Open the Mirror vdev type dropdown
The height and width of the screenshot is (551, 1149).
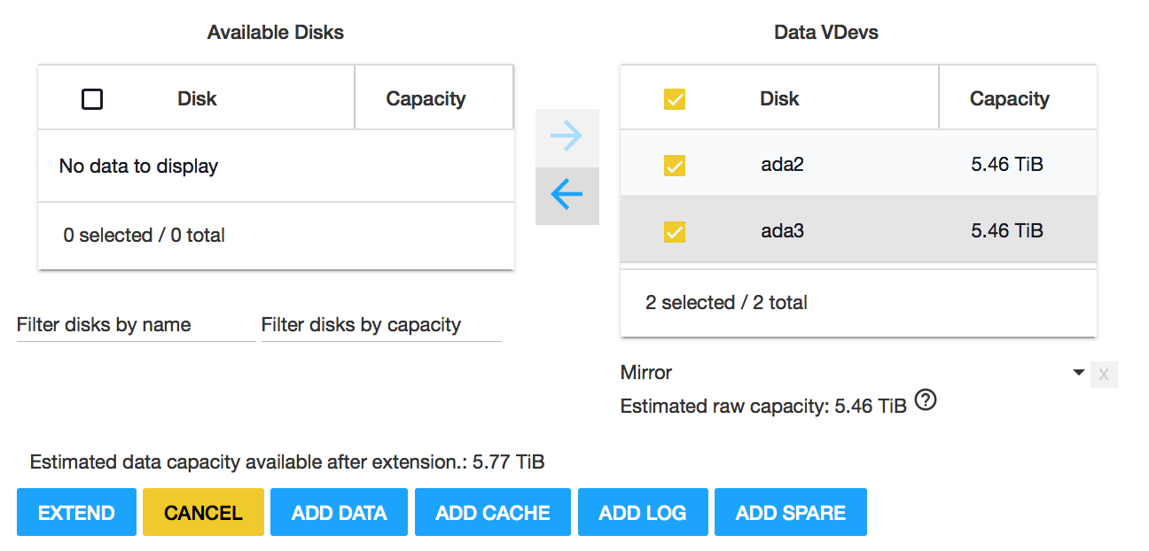[854, 373]
